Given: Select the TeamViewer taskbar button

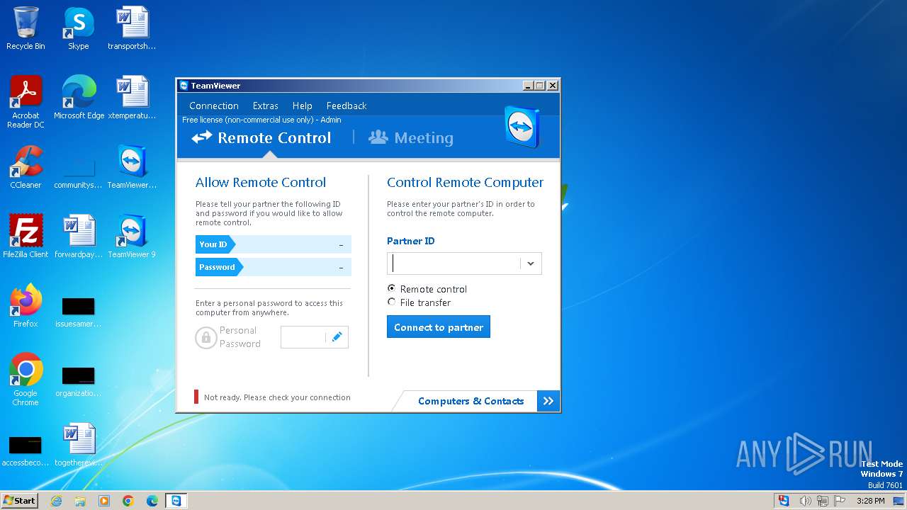Looking at the screenshot, I should coord(176,501).
